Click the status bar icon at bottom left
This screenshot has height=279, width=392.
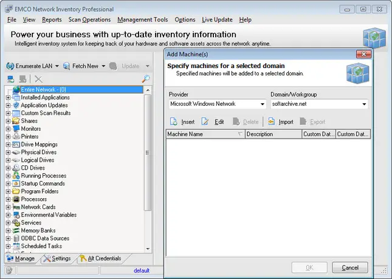coord(9,270)
